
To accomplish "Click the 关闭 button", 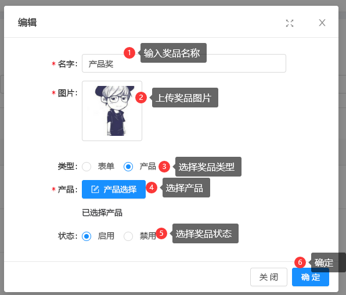I will coord(269,277).
